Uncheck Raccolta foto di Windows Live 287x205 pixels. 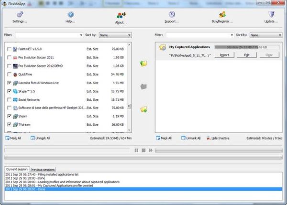(9, 83)
